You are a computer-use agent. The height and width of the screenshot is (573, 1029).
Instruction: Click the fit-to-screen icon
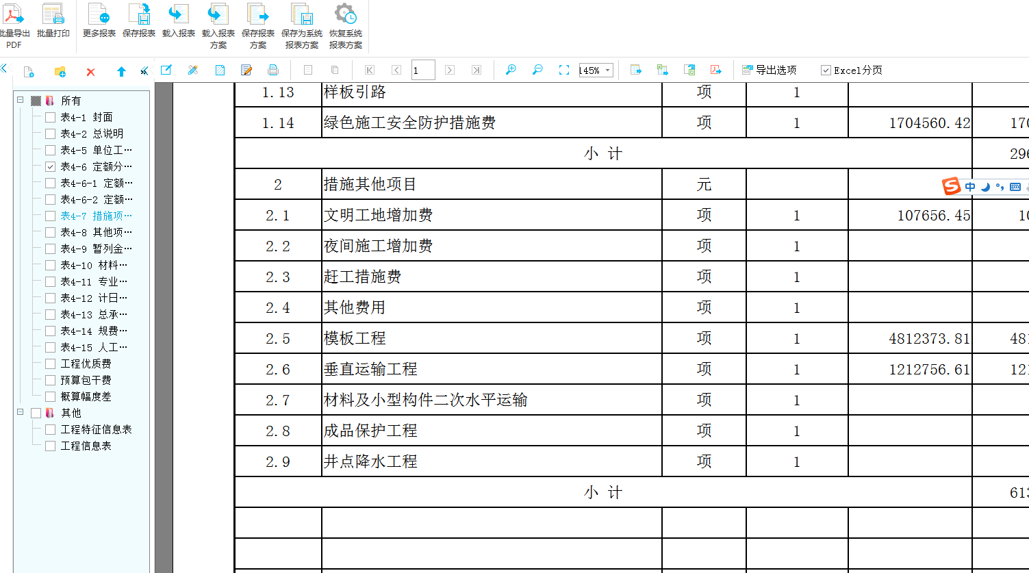[564, 70]
